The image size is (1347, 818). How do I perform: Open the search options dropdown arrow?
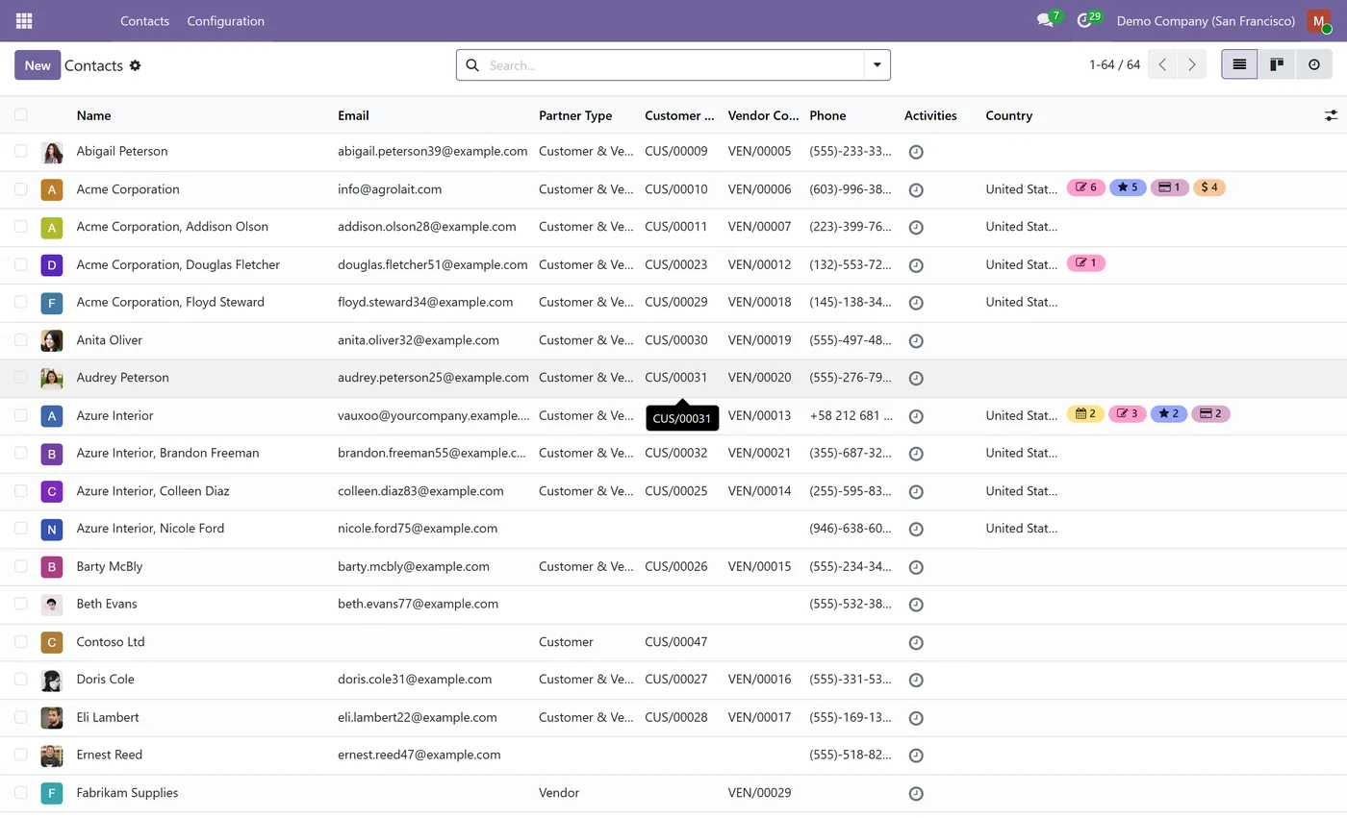click(877, 65)
